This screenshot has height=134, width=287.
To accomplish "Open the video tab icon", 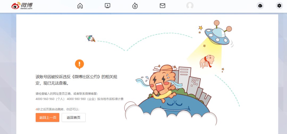I will click(107, 6).
